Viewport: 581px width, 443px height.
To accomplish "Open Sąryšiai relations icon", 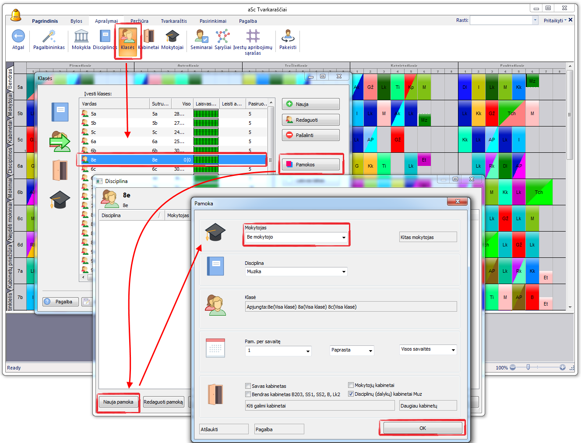I will click(x=222, y=37).
